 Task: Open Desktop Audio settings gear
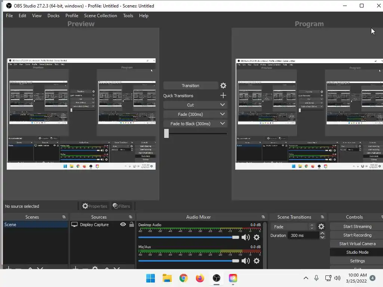pos(257,237)
